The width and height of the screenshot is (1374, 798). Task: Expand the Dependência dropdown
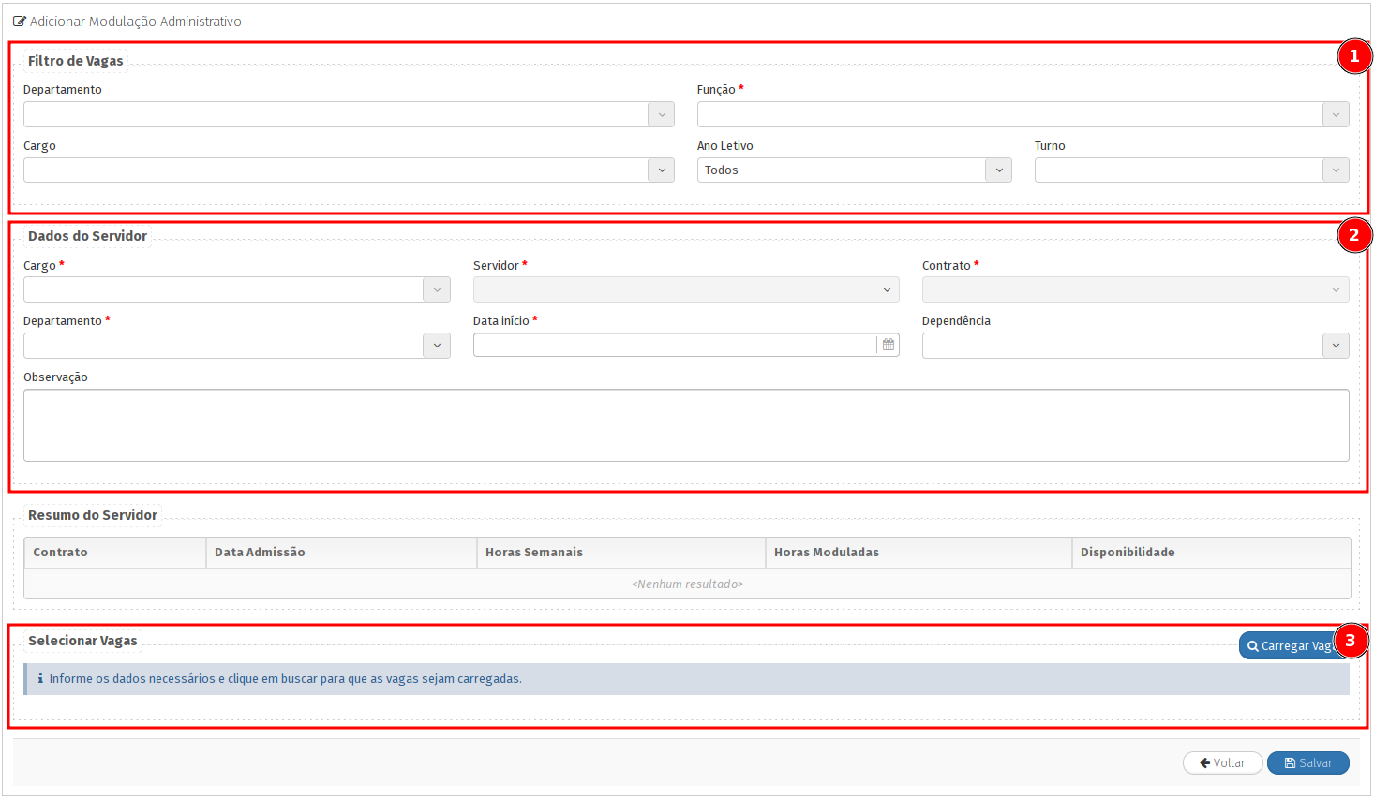point(1336,346)
